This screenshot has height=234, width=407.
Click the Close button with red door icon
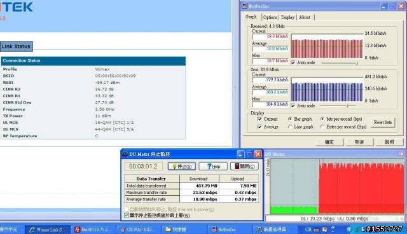pos(244,167)
